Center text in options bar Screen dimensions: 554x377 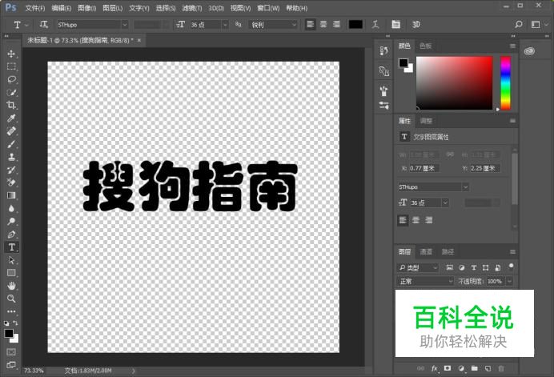(323, 24)
